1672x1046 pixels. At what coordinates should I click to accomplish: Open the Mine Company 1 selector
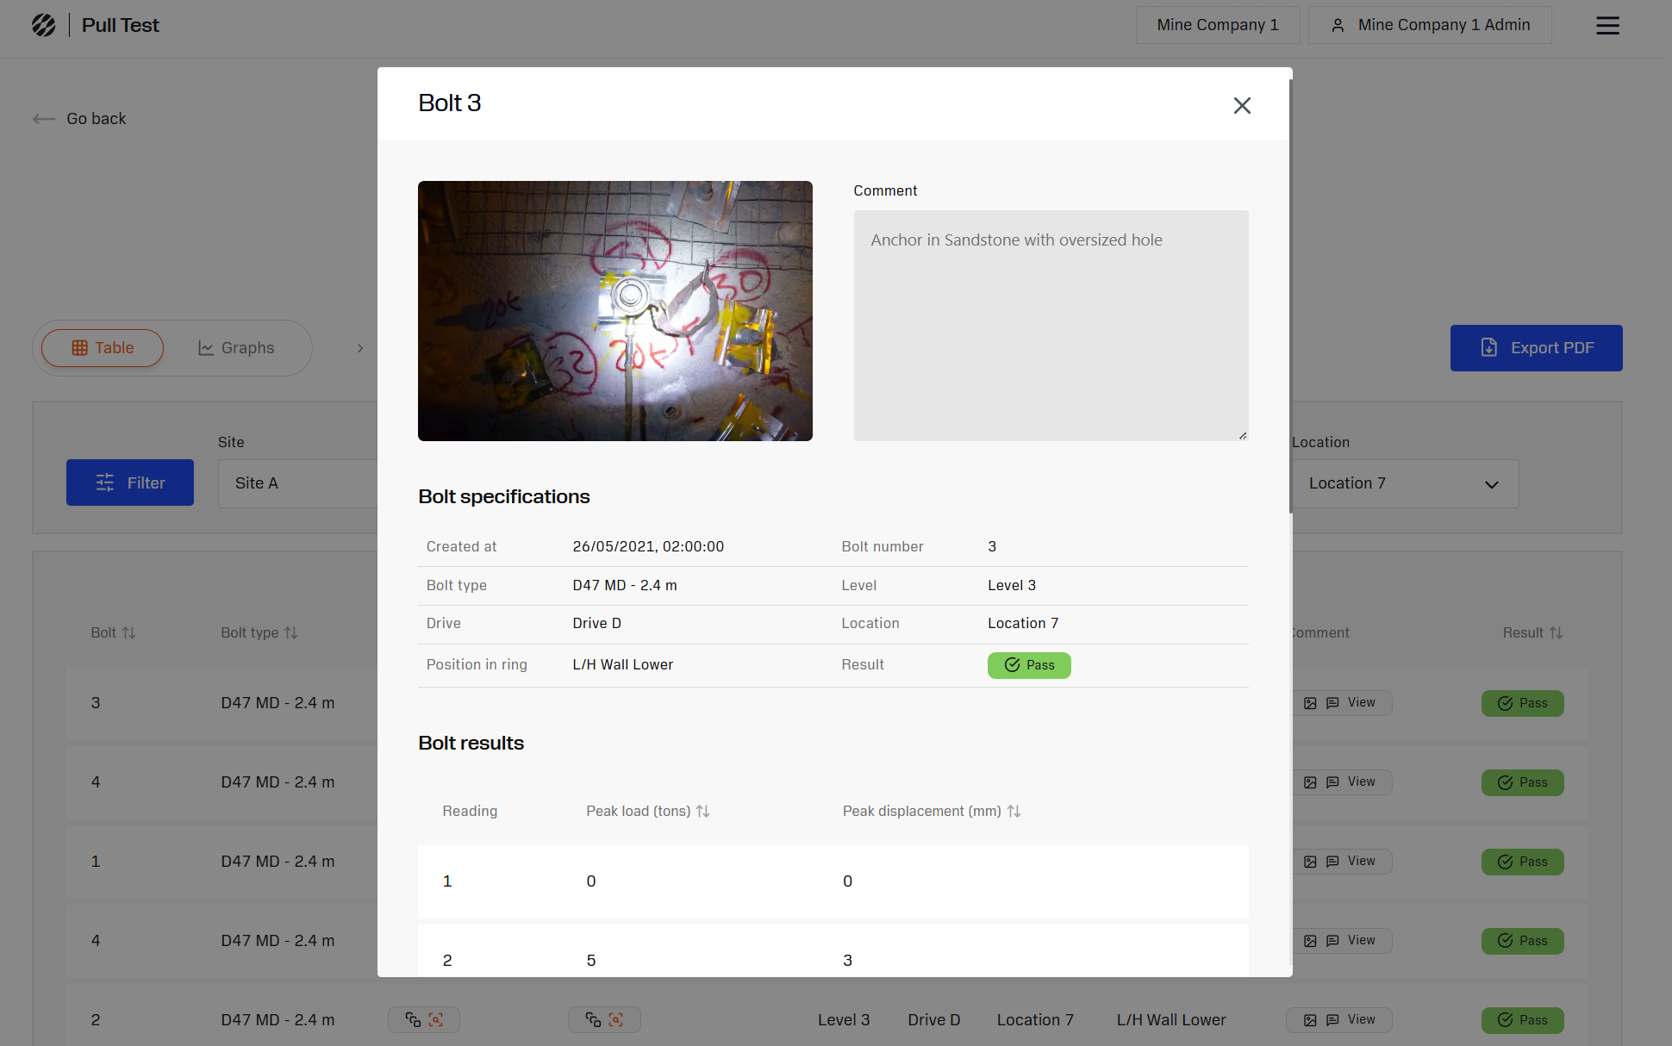point(1217,25)
